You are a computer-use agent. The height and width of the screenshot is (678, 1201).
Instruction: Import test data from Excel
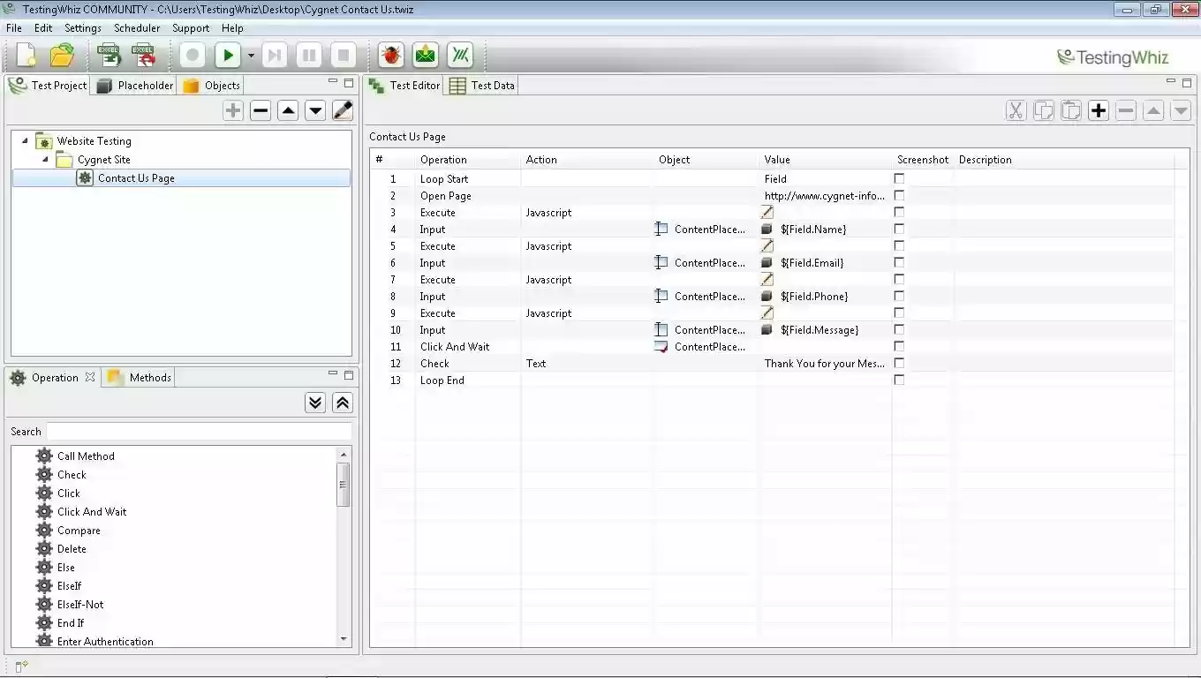point(109,55)
